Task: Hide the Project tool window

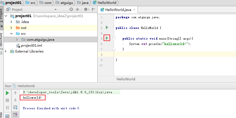Action: (x=94, y=9)
